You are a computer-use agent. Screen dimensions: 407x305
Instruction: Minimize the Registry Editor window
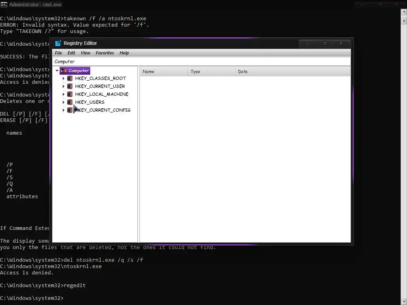pos(307,44)
